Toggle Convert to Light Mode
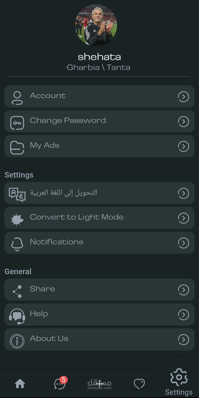The height and width of the screenshot is (398, 199). 99,218
